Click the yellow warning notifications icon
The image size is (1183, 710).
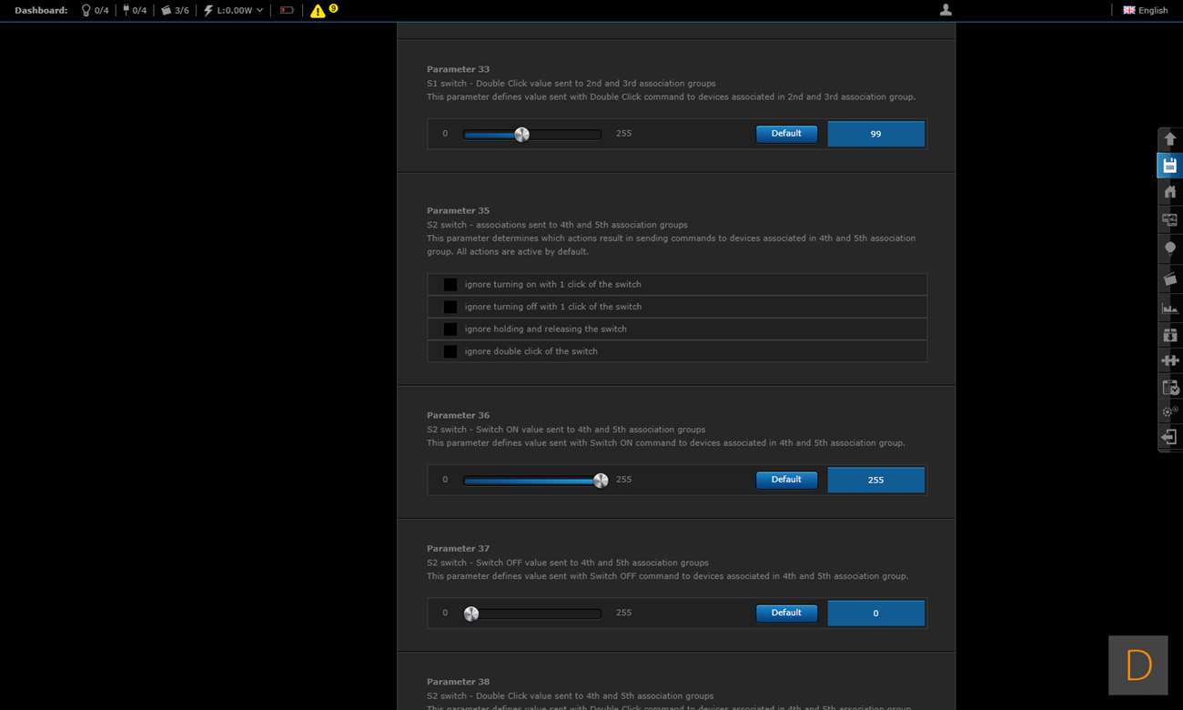(x=318, y=11)
